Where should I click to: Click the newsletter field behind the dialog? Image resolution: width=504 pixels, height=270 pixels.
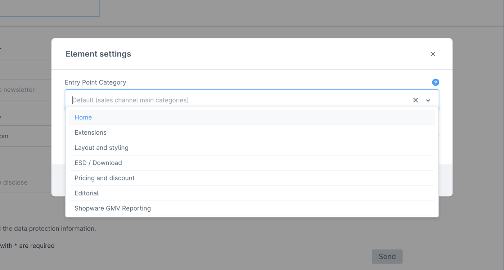[x=22, y=90]
